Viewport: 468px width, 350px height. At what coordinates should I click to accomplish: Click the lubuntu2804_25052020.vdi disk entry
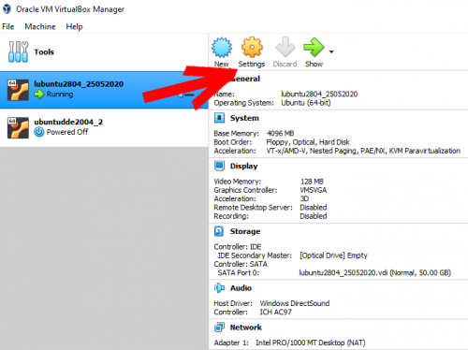pyautogui.click(x=375, y=273)
